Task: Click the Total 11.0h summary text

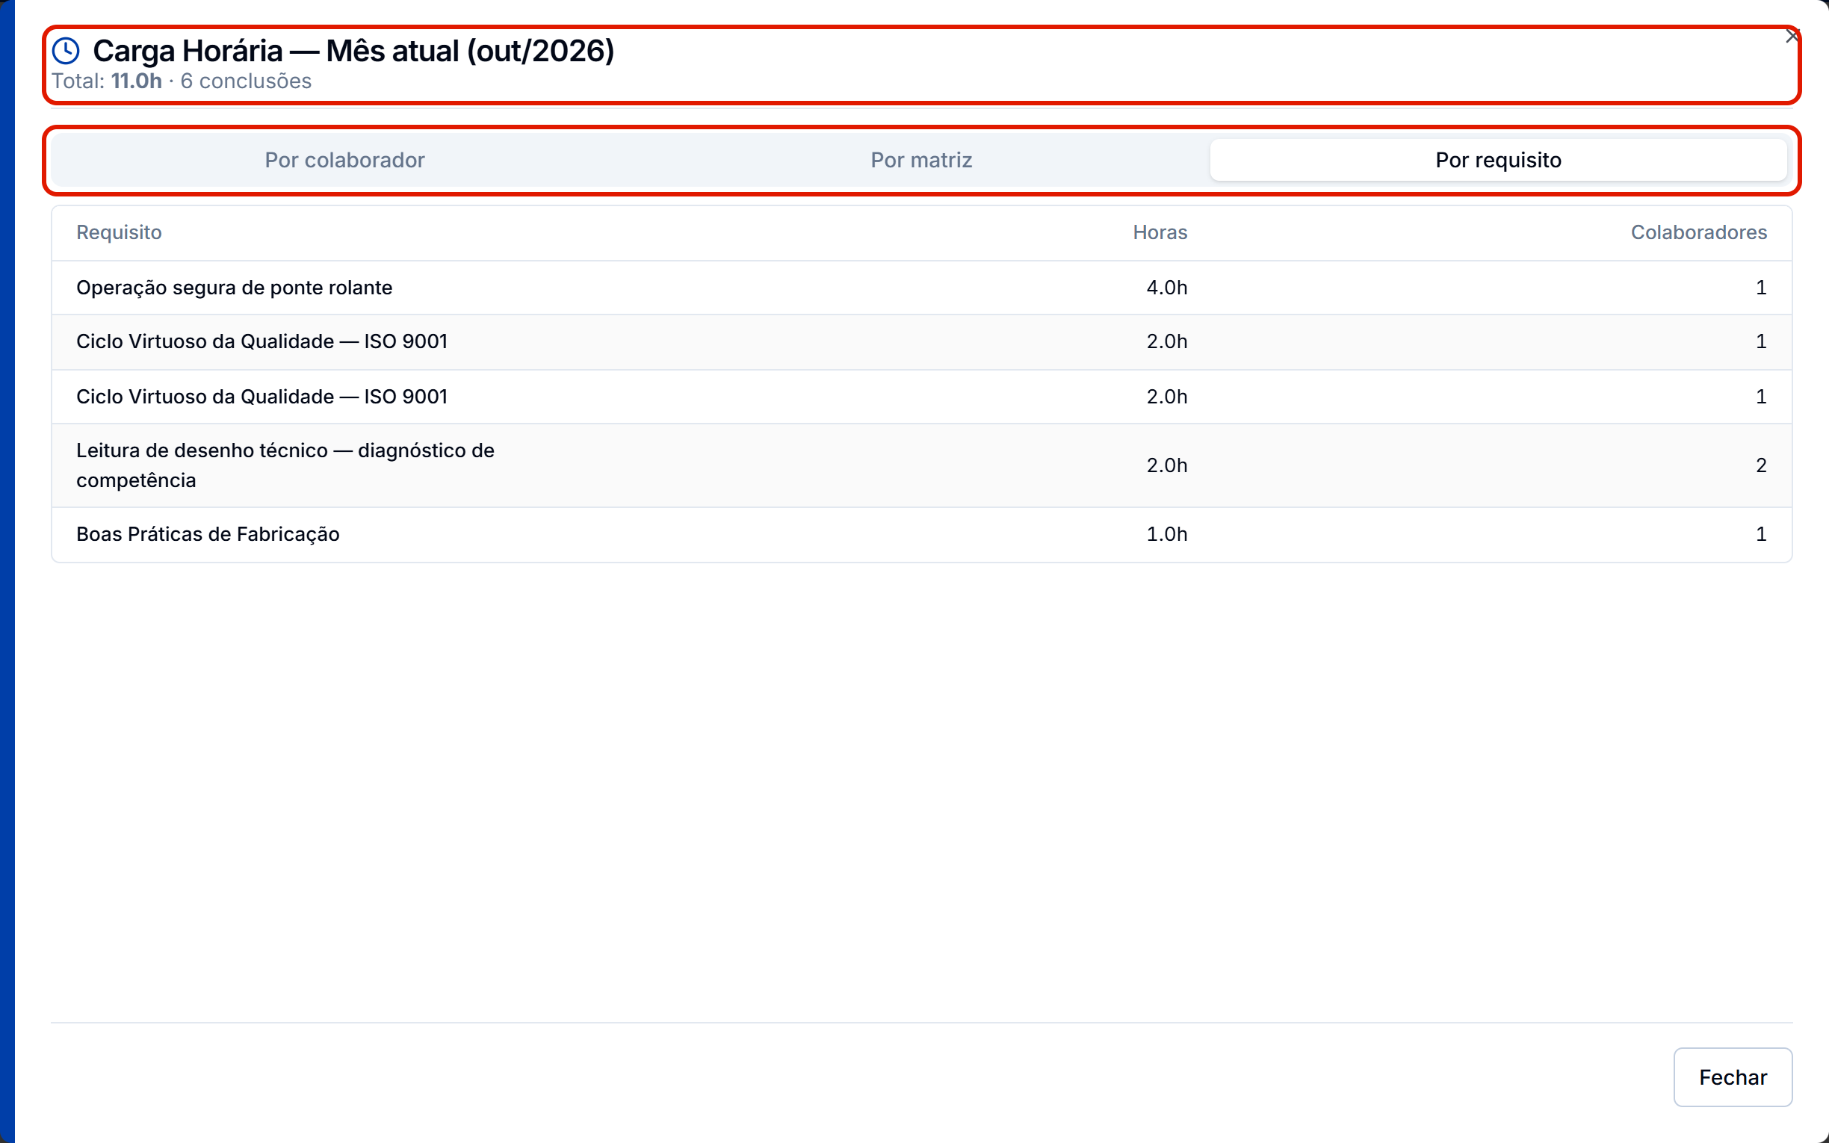Action: [107, 81]
